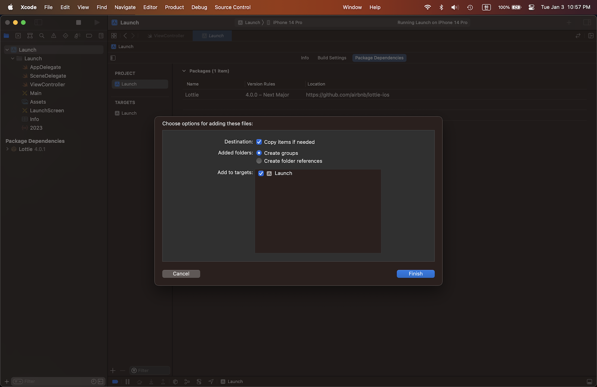Open the Debug navigator spray-can icon
The image size is (597, 387).
(x=77, y=35)
